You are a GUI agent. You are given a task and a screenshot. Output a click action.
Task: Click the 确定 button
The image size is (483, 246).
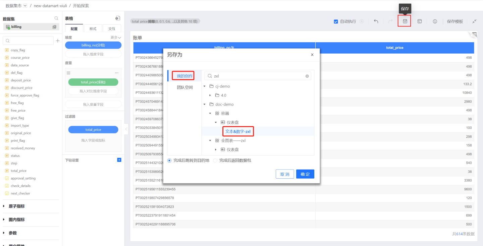click(305, 174)
